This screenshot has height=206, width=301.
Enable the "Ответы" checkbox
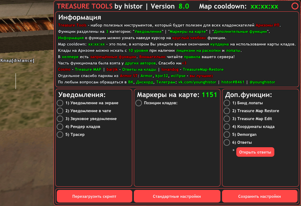(x=227, y=142)
